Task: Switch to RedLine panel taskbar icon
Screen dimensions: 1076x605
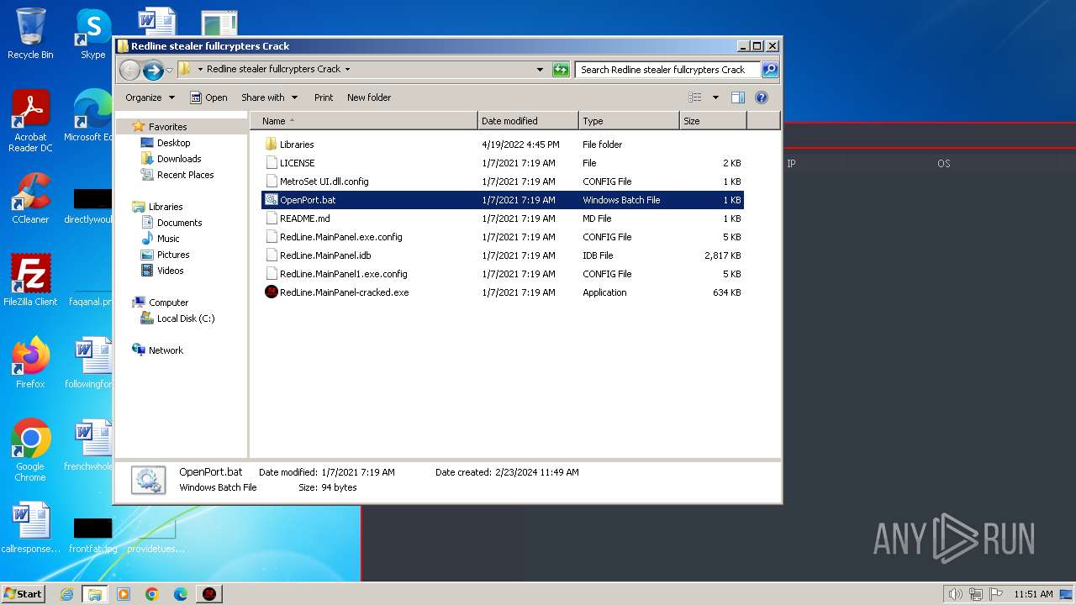Action: (208, 594)
